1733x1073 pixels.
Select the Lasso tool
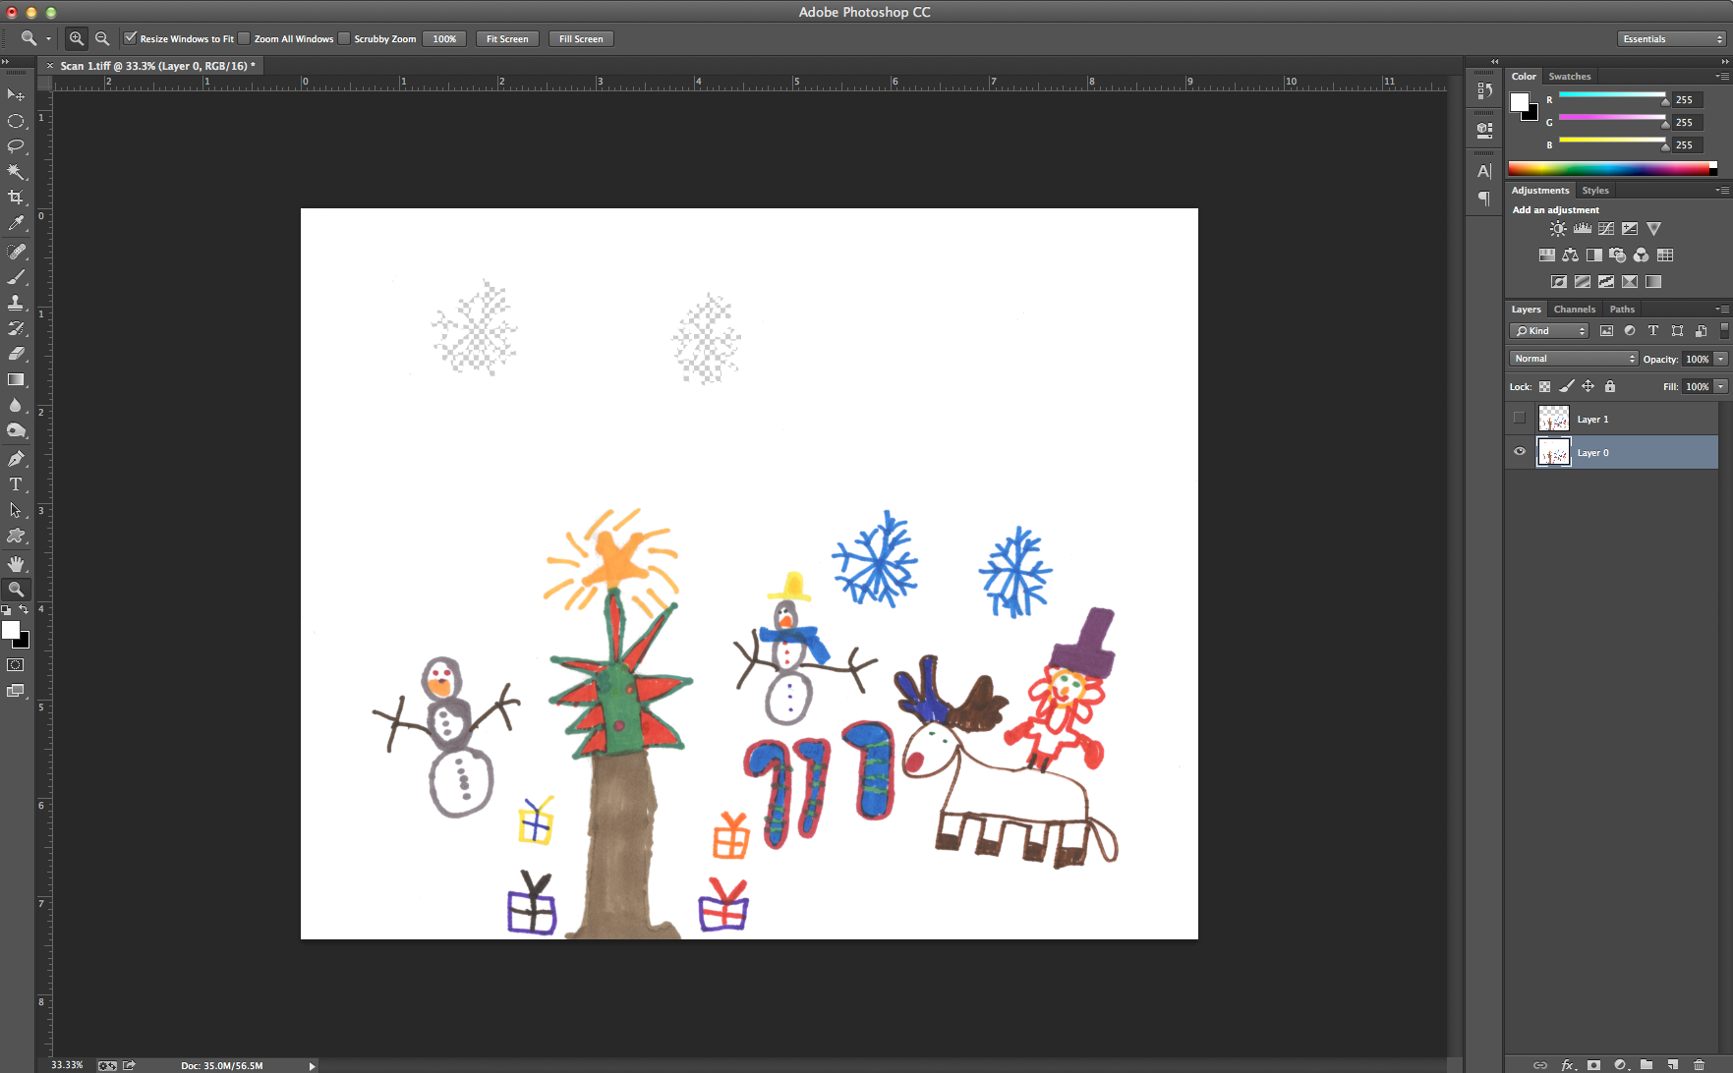coord(16,146)
